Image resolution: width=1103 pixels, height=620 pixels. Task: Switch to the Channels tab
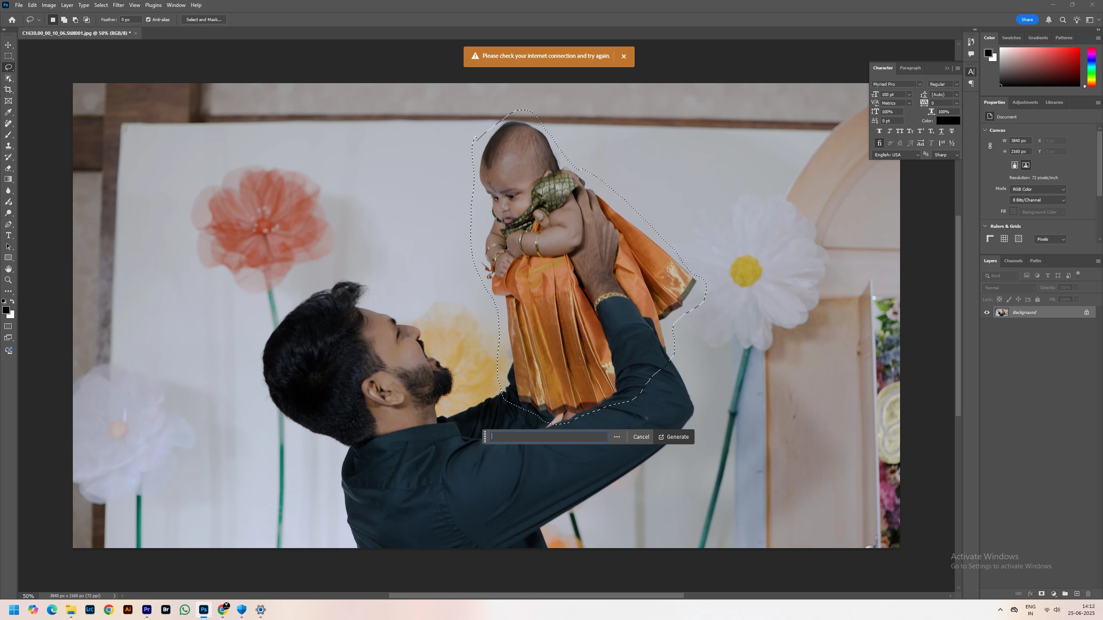[x=1013, y=261]
